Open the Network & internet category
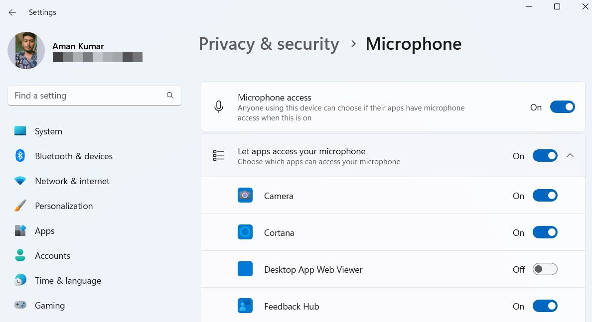 point(72,181)
